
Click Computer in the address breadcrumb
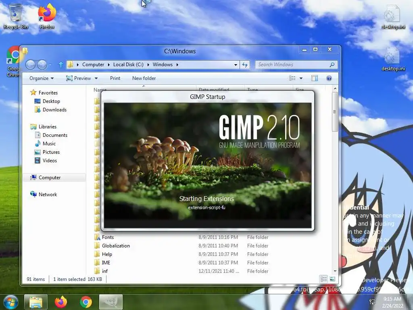(x=93, y=65)
